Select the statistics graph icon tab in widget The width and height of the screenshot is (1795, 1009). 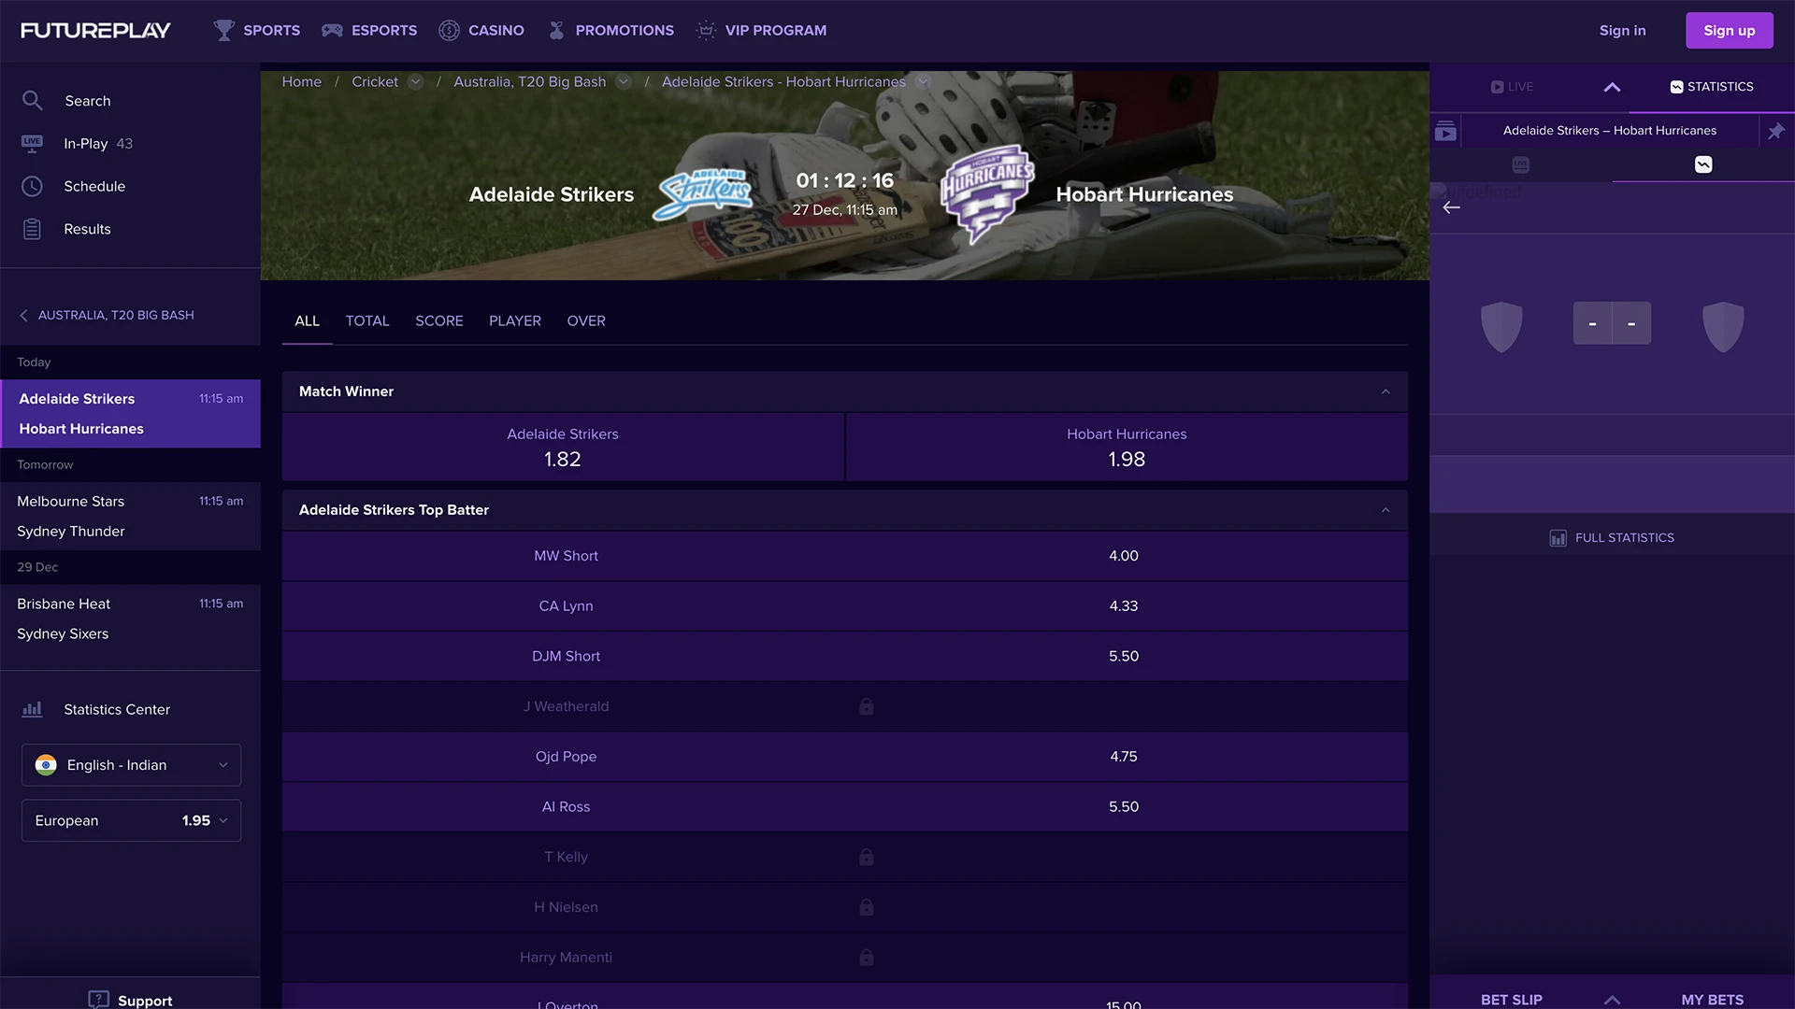[1703, 164]
